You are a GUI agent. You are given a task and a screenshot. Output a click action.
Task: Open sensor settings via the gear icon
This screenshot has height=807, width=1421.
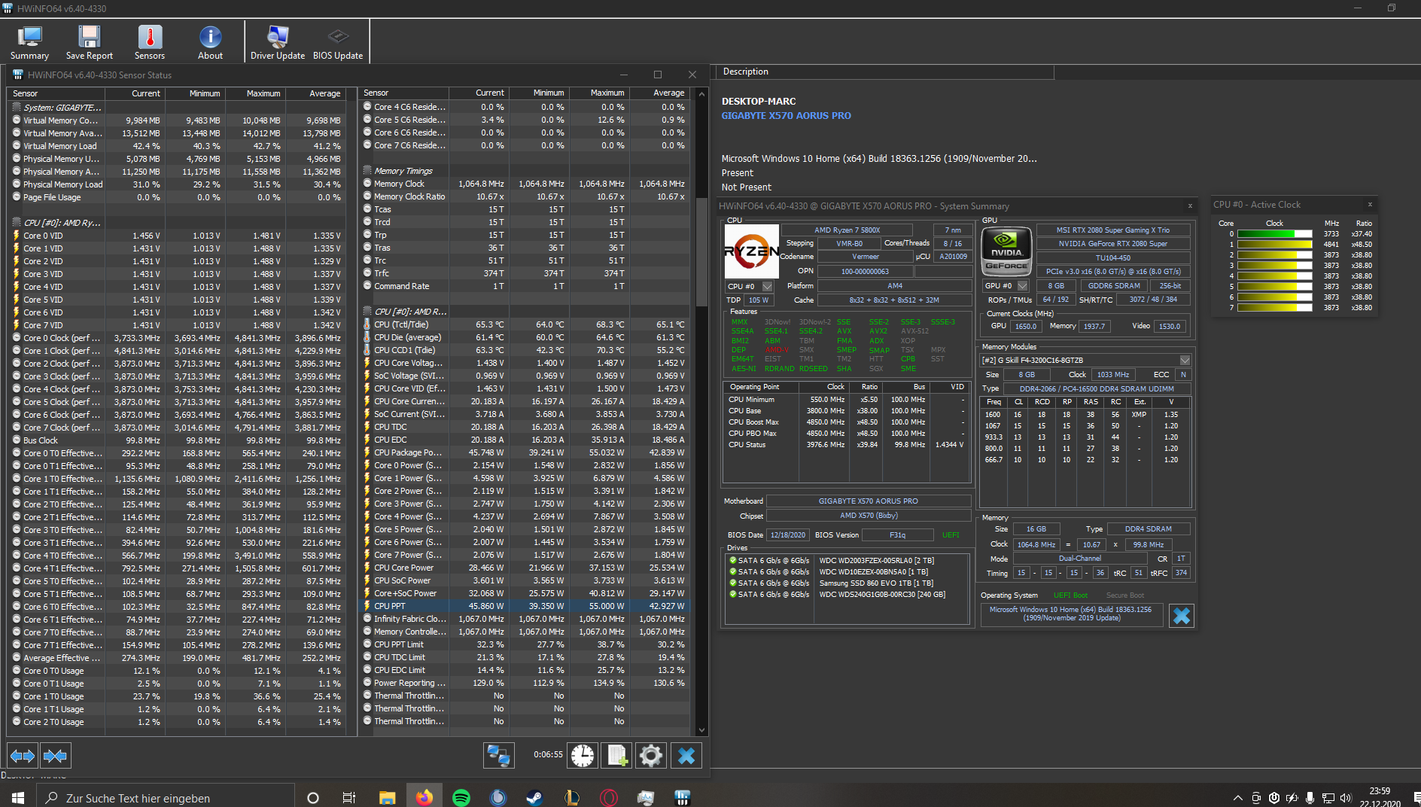tap(651, 755)
